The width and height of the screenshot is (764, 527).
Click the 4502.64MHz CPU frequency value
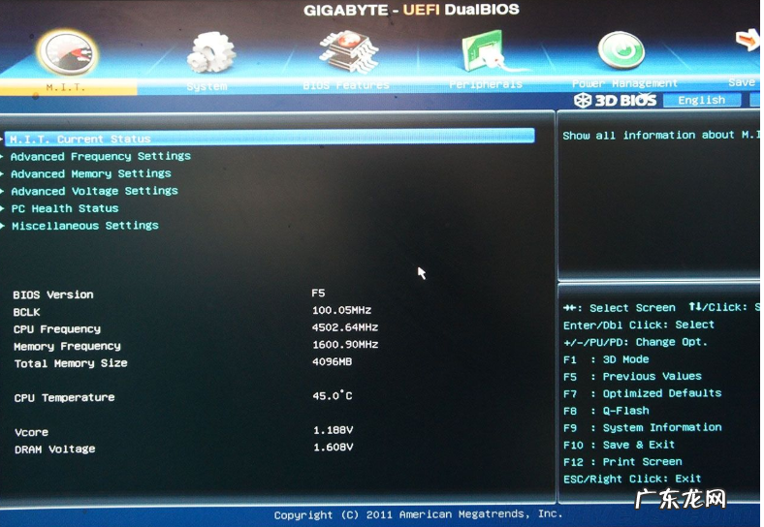(345, 327)
